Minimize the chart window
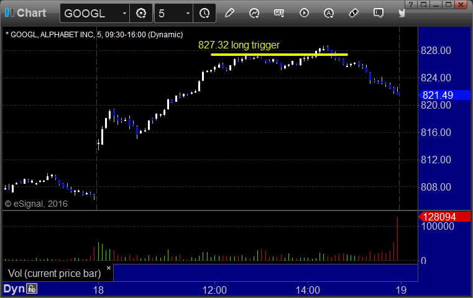Screen dimensions: 473x298 coord(436,4)
